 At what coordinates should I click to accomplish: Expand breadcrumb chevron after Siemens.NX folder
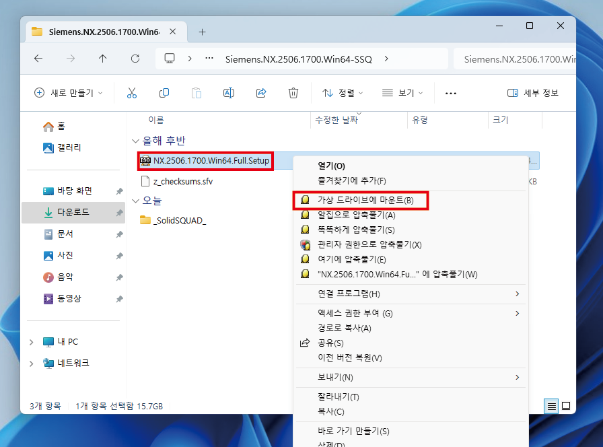[x=386, y=59]
